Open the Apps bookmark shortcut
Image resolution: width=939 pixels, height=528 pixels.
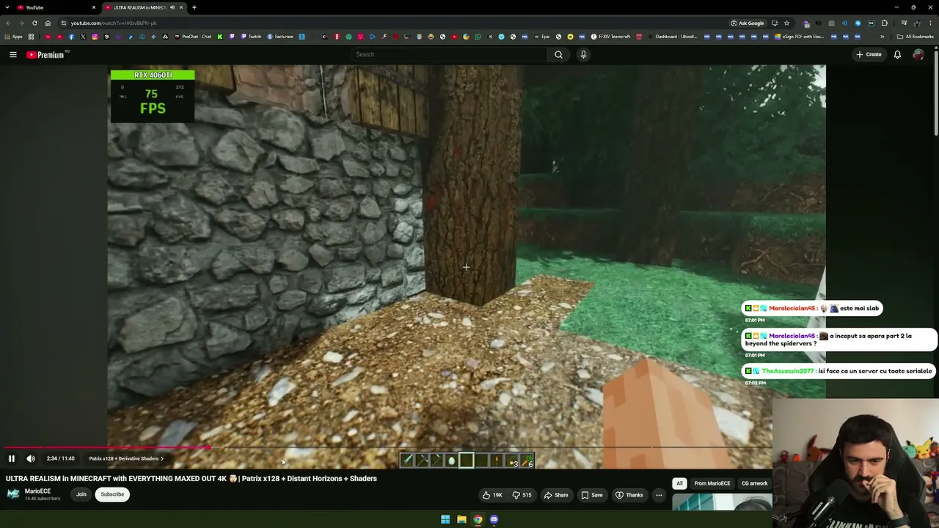13,37
